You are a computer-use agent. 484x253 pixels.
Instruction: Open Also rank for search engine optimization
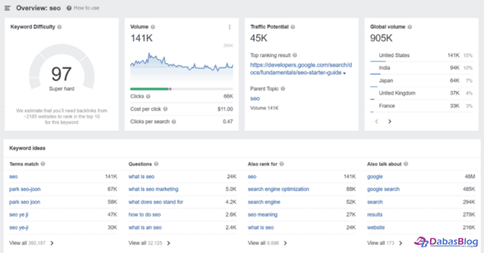point(278,189)
